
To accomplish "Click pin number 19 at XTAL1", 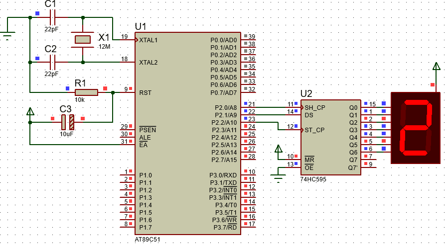I will (124, 37).
